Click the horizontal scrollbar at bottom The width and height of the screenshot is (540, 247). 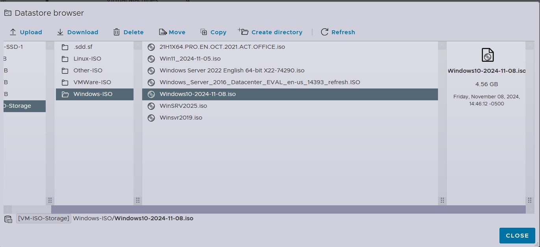pyautogui.click(x=288, y=210)
